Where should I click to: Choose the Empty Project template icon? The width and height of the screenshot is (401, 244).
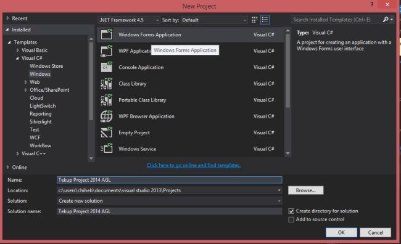click(x=106, y=132)
